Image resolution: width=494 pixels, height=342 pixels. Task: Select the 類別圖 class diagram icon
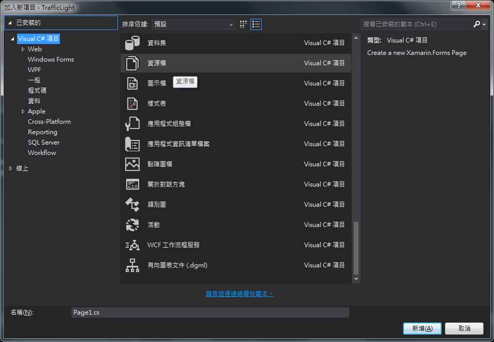coord(132,205)
